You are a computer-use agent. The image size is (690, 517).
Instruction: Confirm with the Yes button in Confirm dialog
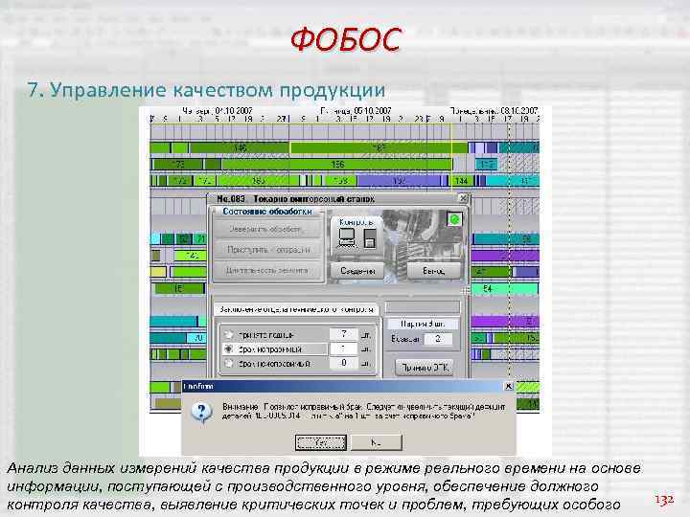pos(321,442)
